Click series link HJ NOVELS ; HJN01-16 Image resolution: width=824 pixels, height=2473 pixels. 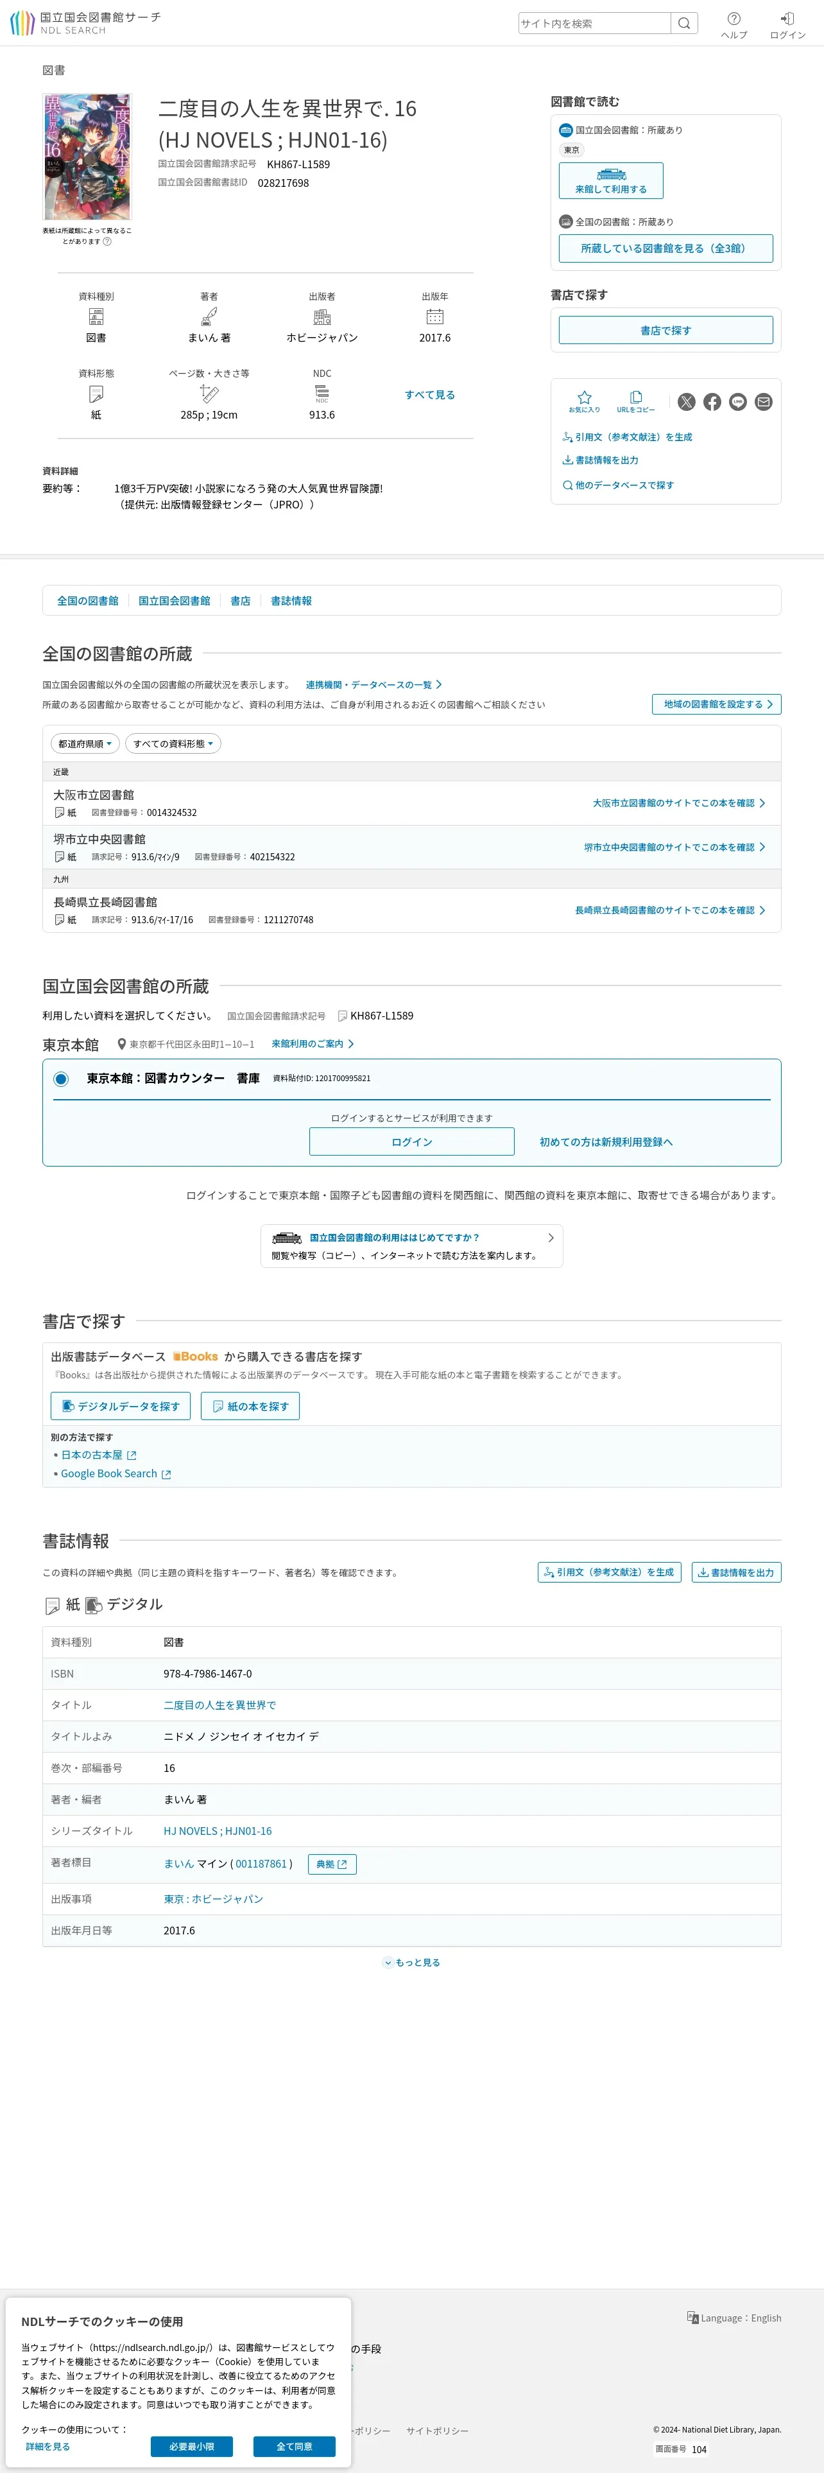(x=218, y=1832)
